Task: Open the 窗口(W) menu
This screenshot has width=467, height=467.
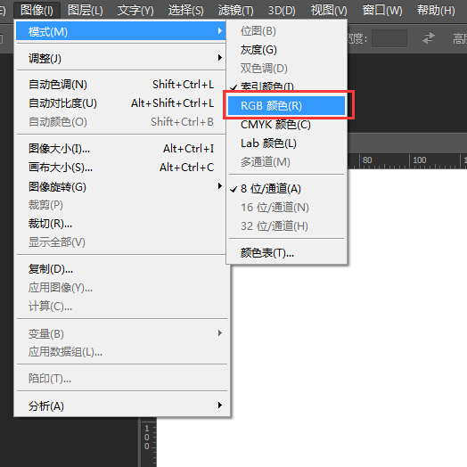Action: pos(382,10)
